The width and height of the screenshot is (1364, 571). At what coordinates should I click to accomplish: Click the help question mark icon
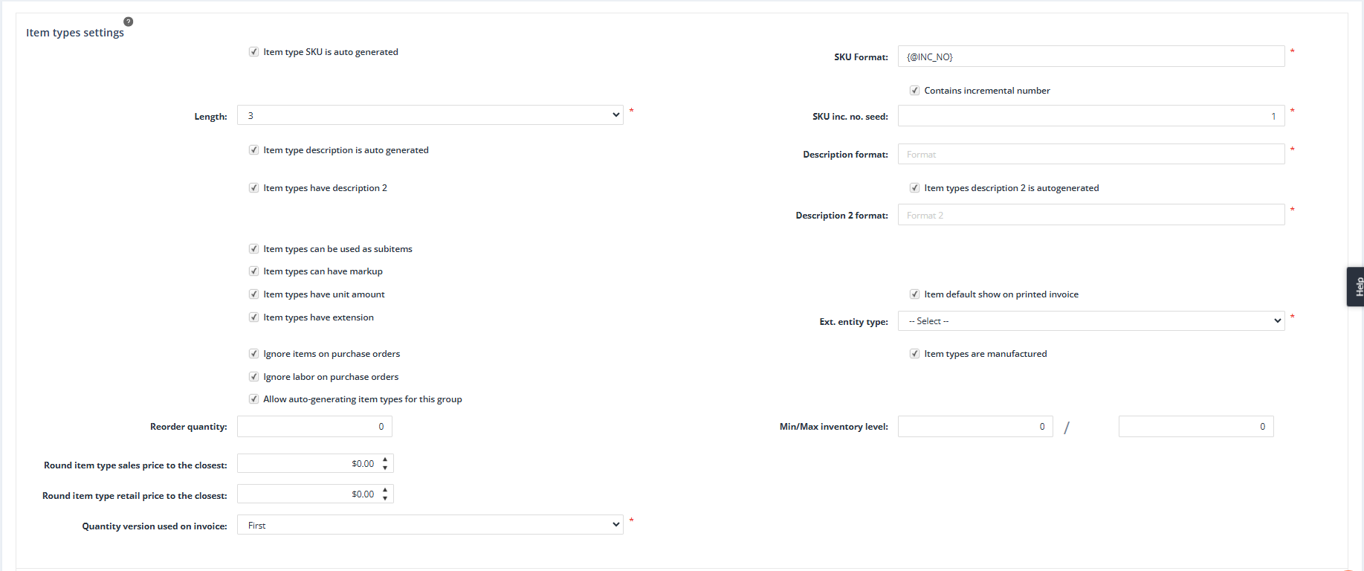tap(128, 22)
